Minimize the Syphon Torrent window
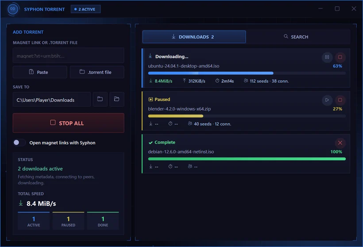The width and height of the screenshot is (363, 247). click(x=321, y=8)
